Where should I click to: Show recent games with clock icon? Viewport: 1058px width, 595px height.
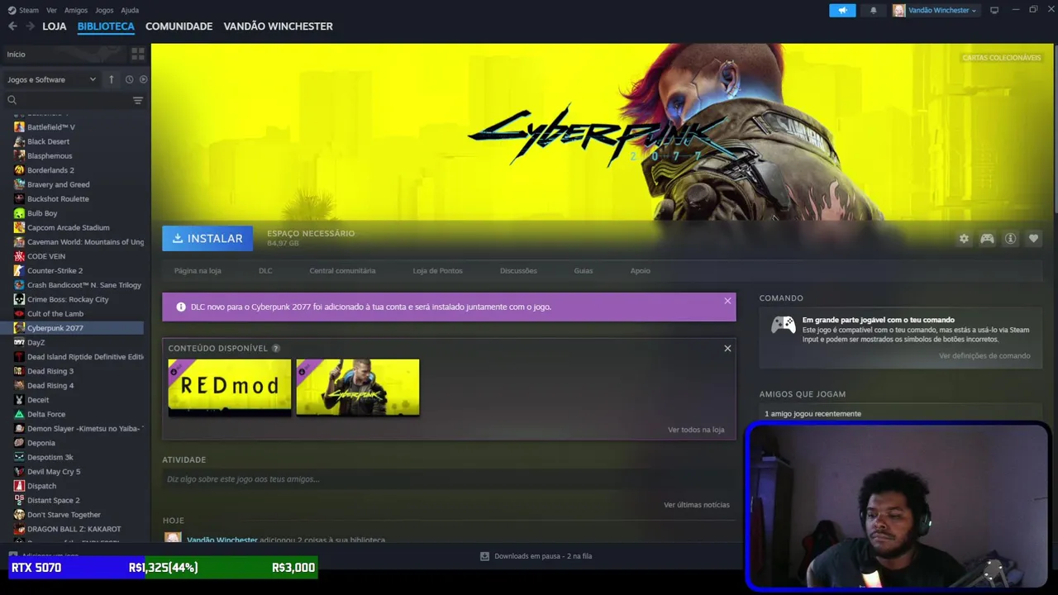130,79
